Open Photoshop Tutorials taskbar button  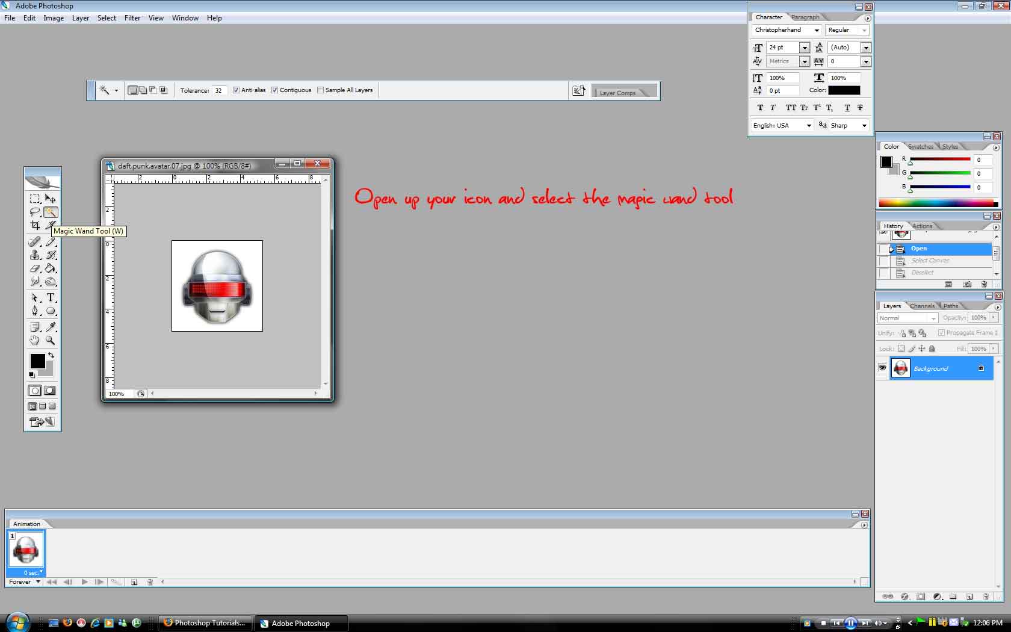point(205,623)
